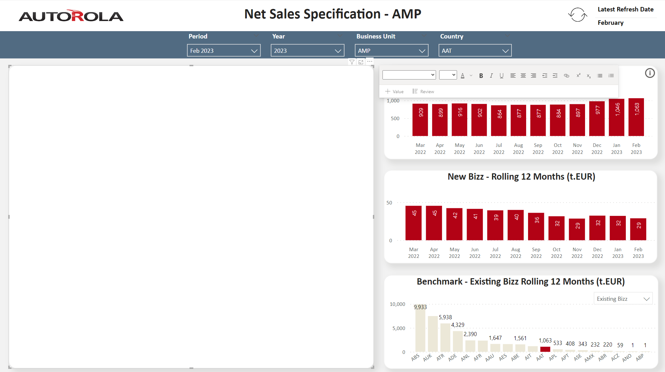
Task: Toggle underline text formatting
Action: (501, 76)
